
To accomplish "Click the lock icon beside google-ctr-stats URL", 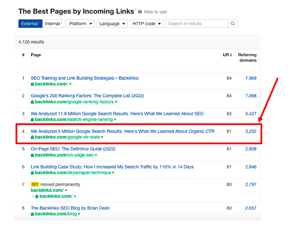I will [32, 137].
